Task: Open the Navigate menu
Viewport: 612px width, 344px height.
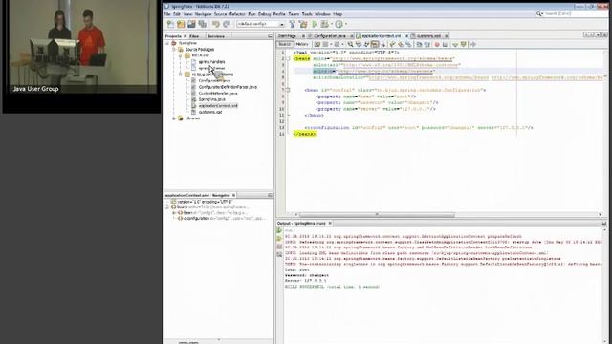Action: click(203, 14)
